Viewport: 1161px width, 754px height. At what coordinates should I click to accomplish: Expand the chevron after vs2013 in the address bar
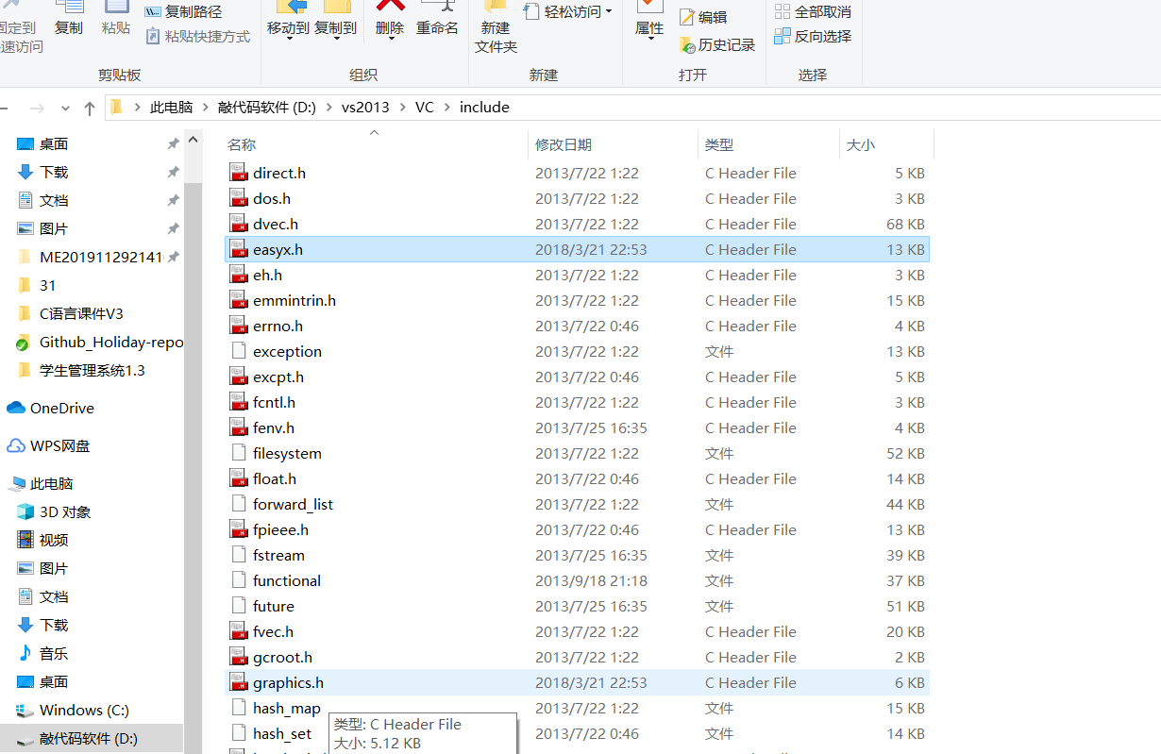[403, 108]
